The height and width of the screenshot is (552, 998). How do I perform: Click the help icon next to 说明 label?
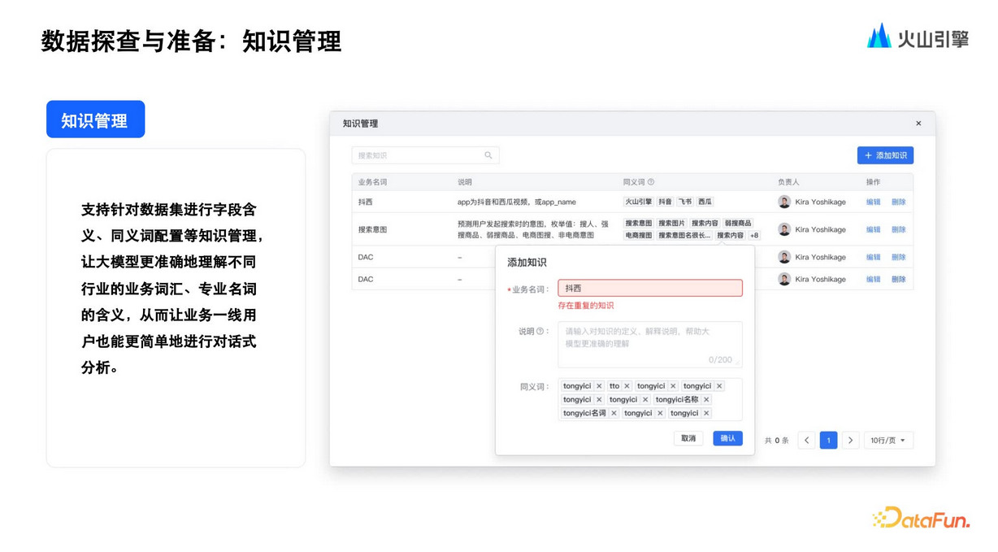pos(540,332)
